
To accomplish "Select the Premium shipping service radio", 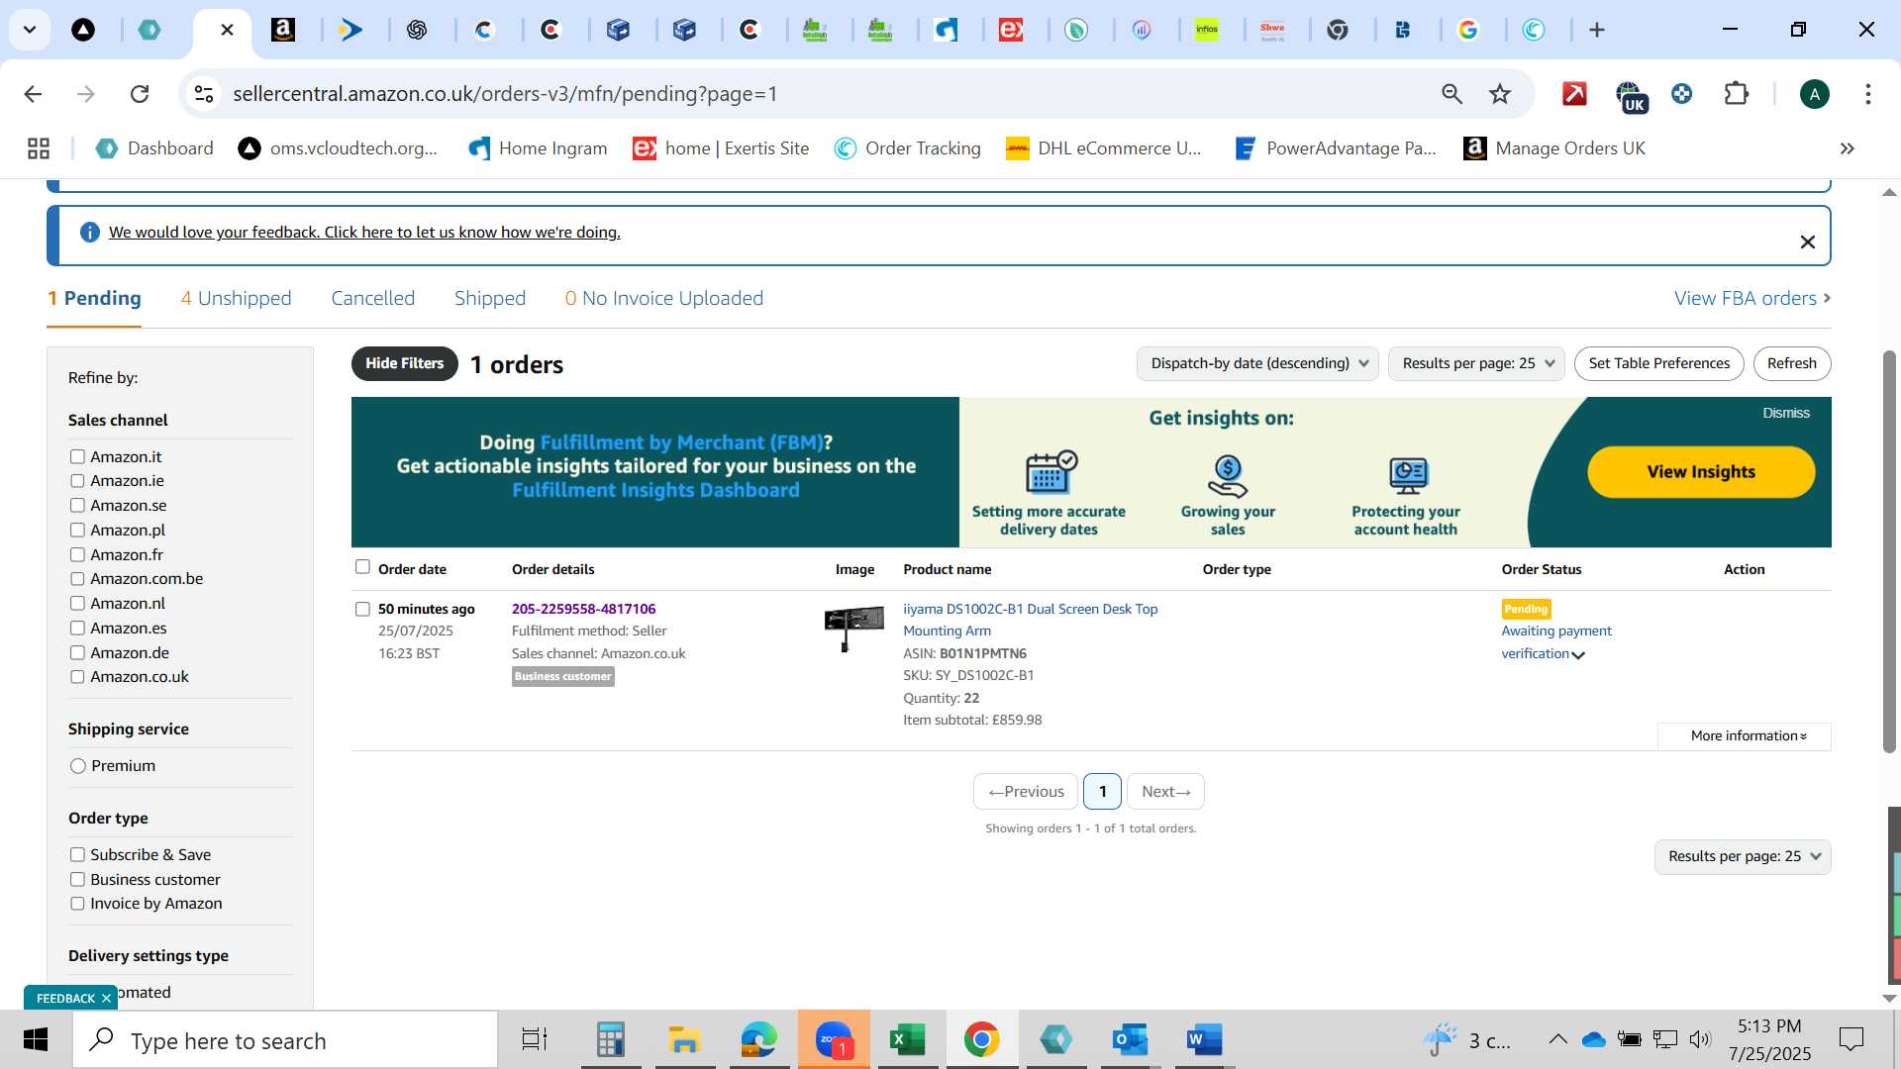I will tap(78, 766).
